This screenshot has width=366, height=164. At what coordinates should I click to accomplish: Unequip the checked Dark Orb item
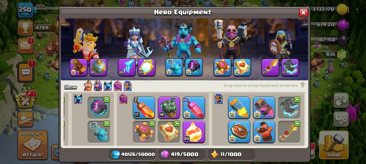tap(99, 108)
